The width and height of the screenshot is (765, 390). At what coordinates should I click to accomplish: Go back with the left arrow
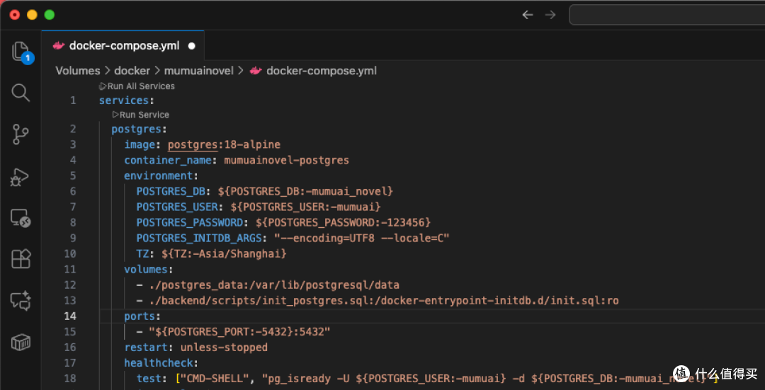pyautogui.click(x=528, y=15)
